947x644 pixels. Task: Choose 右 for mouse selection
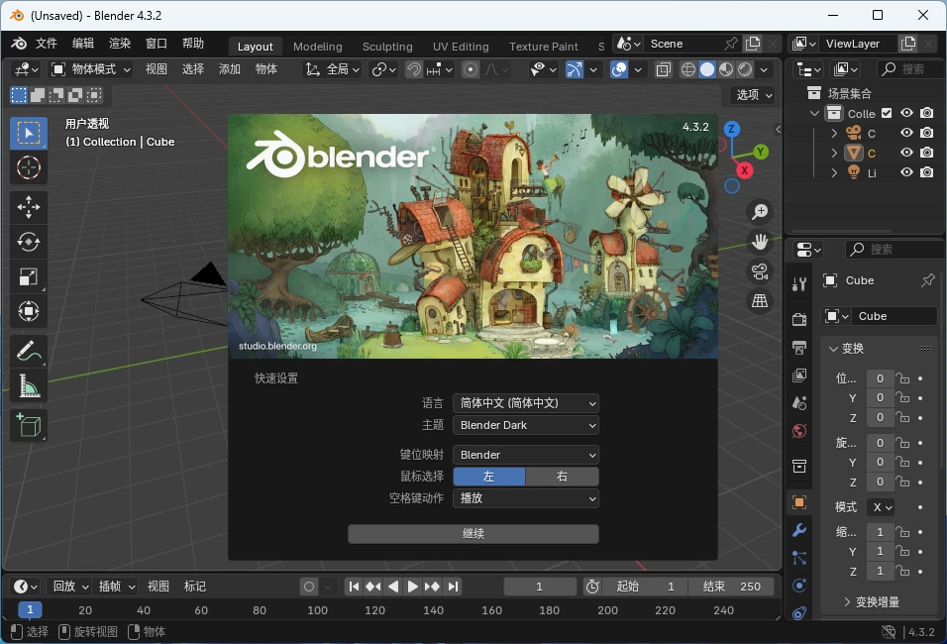(563, 477)
